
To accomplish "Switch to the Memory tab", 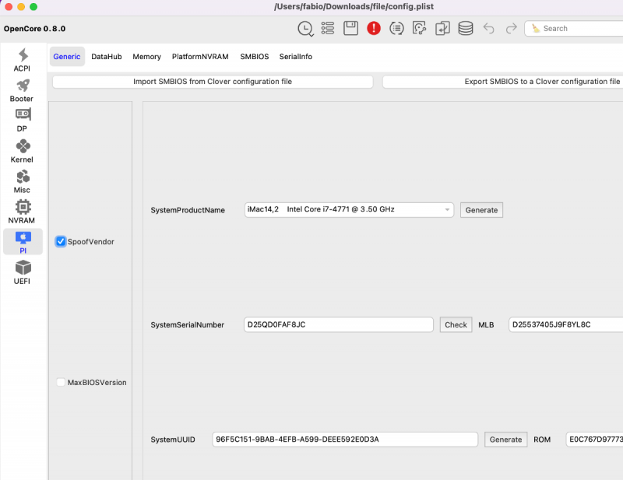I will pyautogui.click(x=146, y=56).
